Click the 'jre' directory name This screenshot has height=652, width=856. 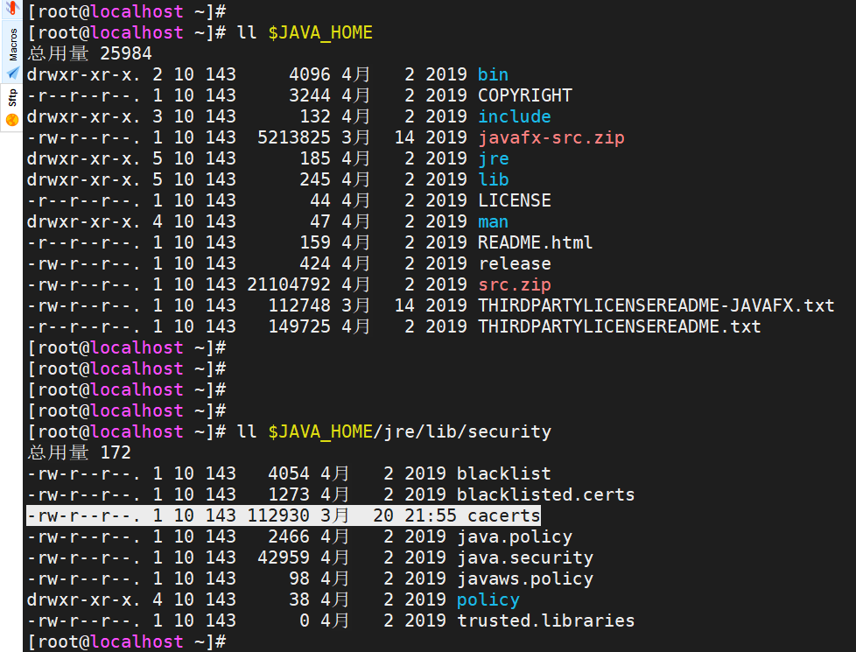[x=493, y=158]
